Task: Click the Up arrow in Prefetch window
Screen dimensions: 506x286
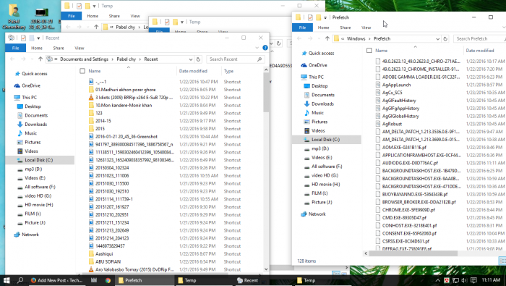Action: point(327,38)
